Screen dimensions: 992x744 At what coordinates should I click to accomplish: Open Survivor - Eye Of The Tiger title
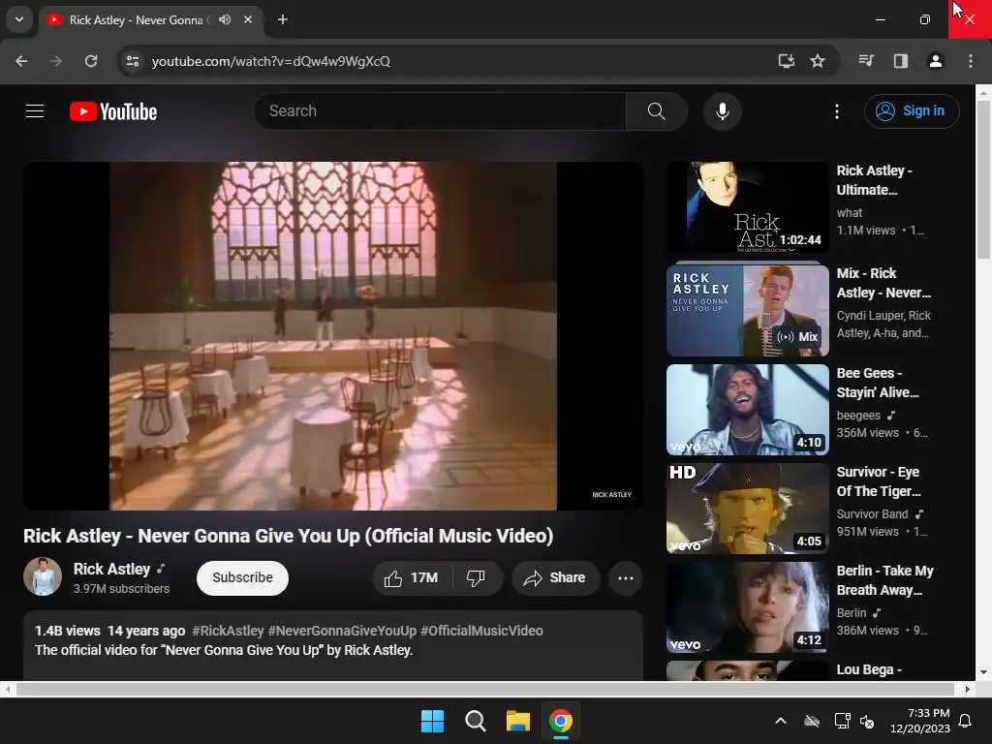[878, 481]
